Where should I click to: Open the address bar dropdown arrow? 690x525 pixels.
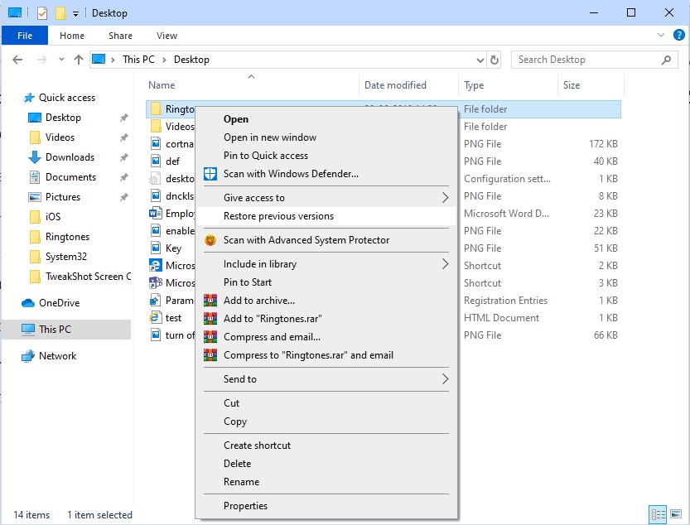pyautogui.click(x=480, y=59)
